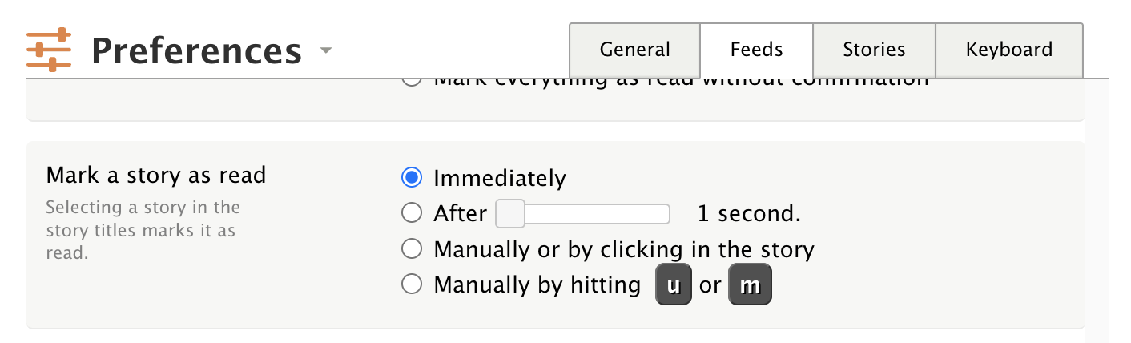The image size is (1131, 343).
Task: Click the '1 second.' delay label
Action: tap(749, 214)
